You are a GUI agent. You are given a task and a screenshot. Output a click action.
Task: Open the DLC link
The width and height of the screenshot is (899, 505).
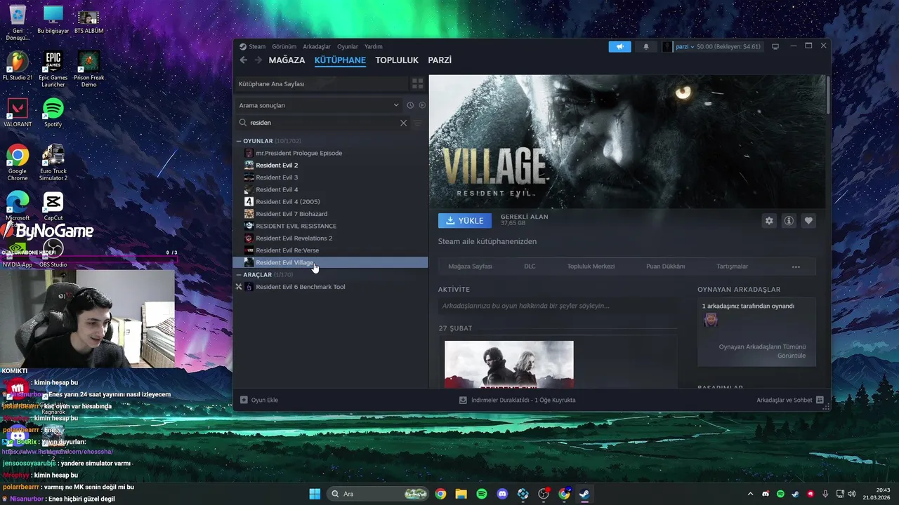pyautogui.click(x=530, y=267)
